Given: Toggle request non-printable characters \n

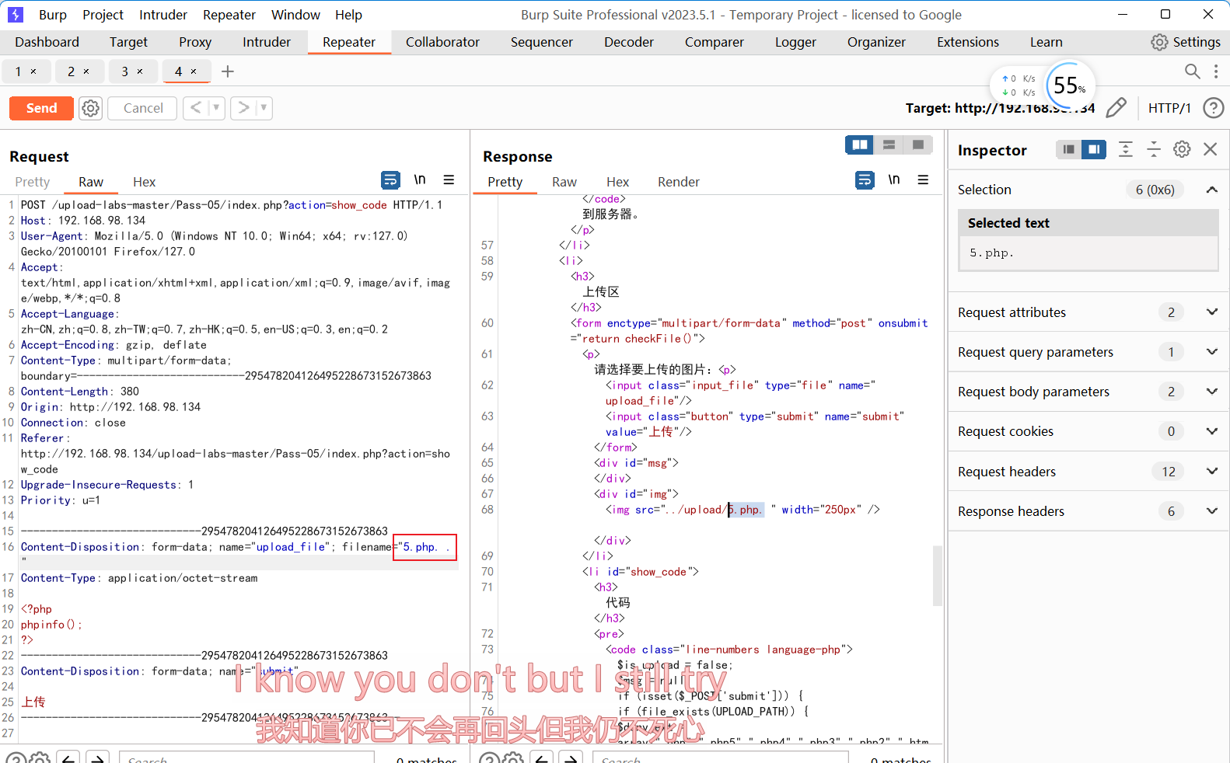Looking at the screenshot, I should [x=420, y=180].
